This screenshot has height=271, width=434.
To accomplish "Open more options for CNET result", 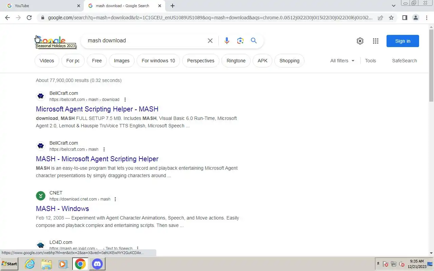I will click(x=115, y=199).
